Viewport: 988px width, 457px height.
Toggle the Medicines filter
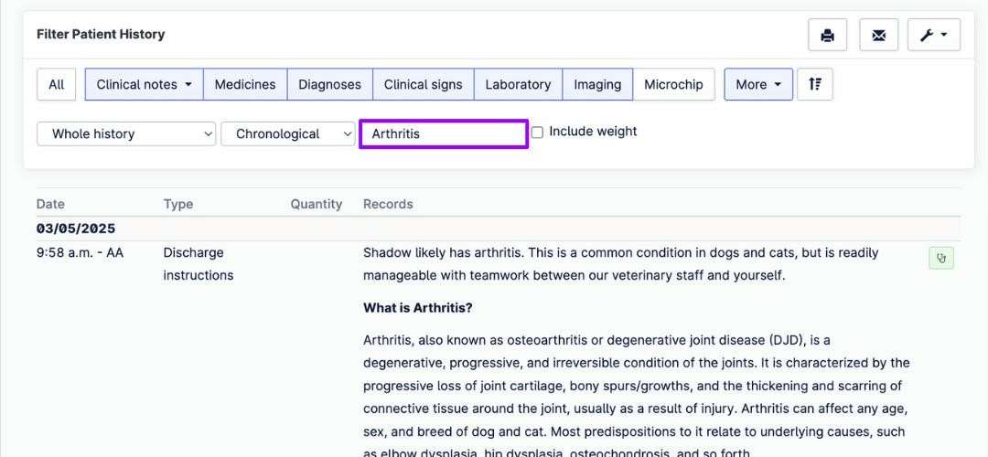point(245,84)
